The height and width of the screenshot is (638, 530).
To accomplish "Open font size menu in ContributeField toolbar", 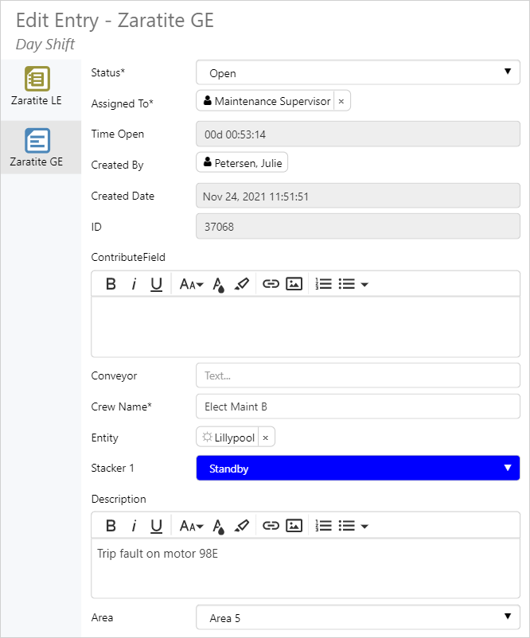I will pos(191,284).
